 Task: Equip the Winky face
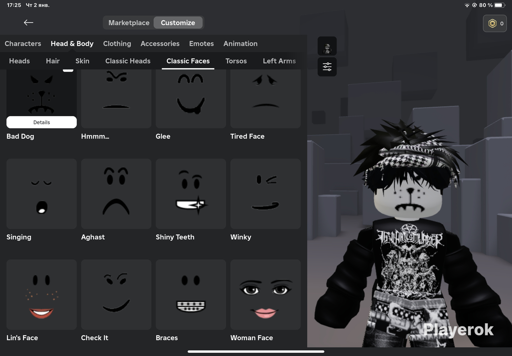pyautogui.click(x=265, y=194)
